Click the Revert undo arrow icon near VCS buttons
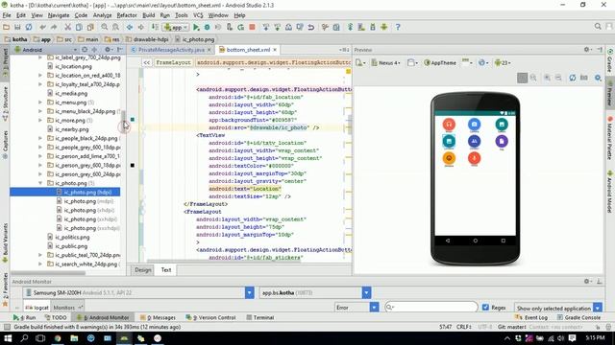615x345 pixels. pos(311,27)
